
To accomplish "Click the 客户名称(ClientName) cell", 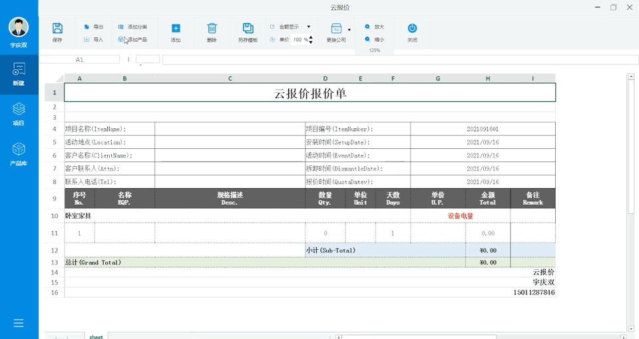I will pyautogui.click(x=110, y=156).
